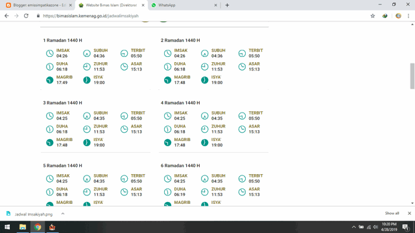415x233 pixels.
Task: Click the globe extension icon in toolbar
Action: [385, 16]
